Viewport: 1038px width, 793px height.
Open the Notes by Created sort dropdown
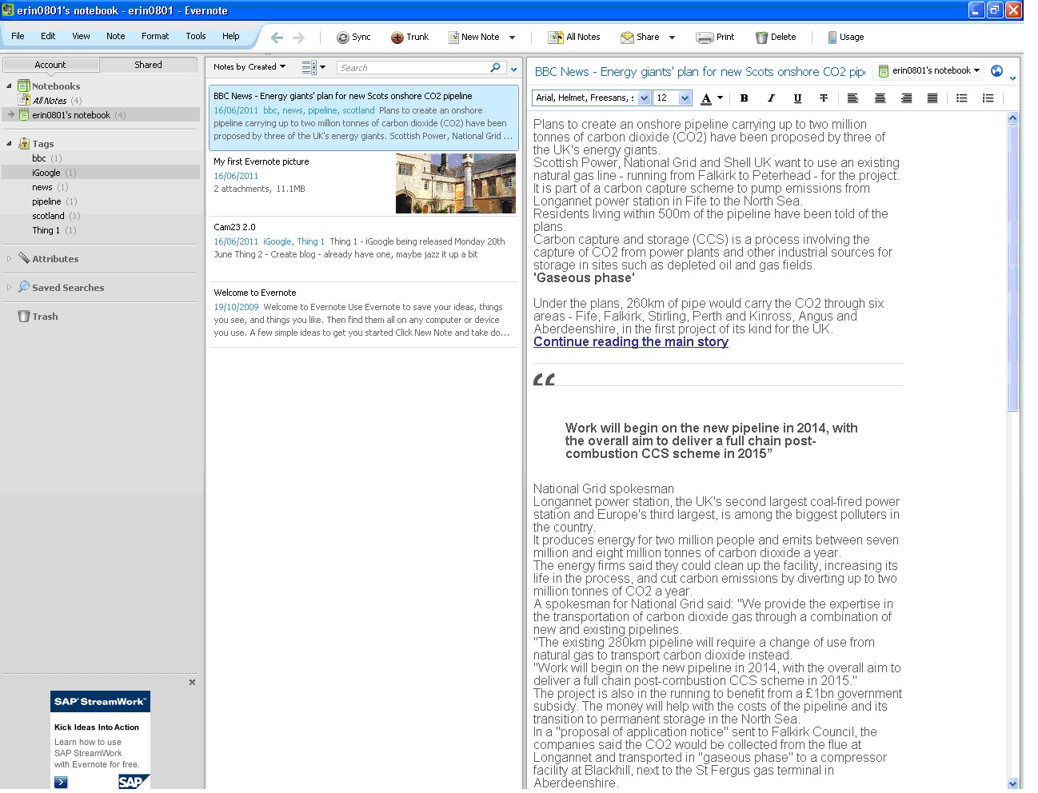tap(250, 67)
